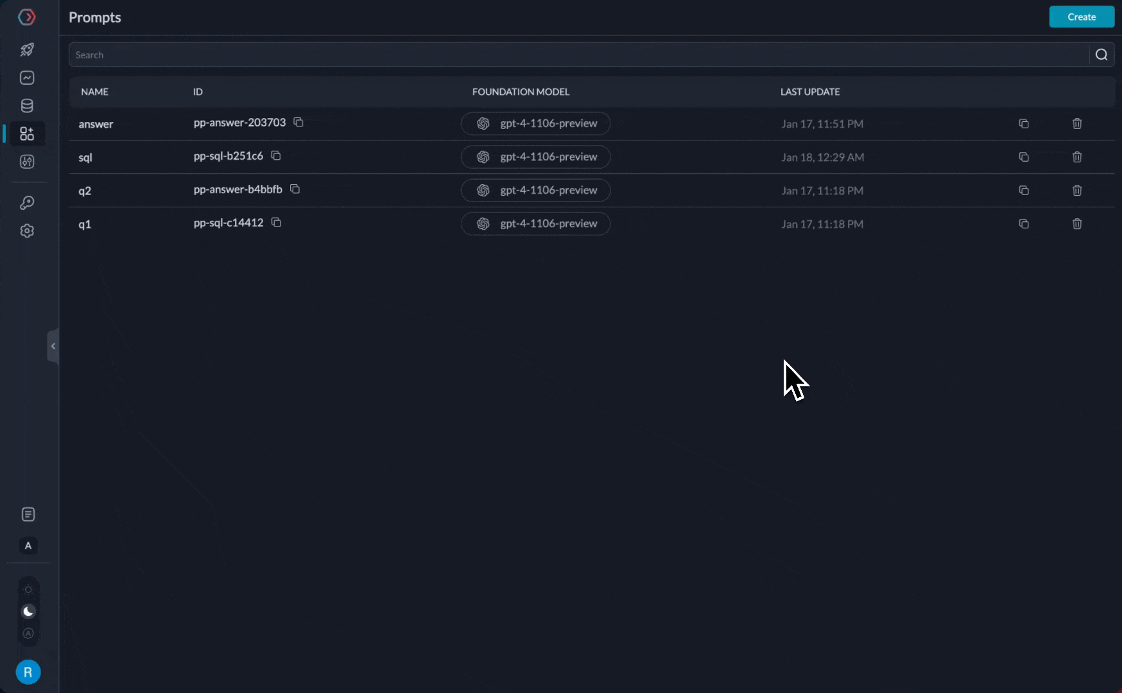Click the q1 row's Jan 17, 11:18 PM date
This screenshot has height=693, width=1122.
point(822,224)
